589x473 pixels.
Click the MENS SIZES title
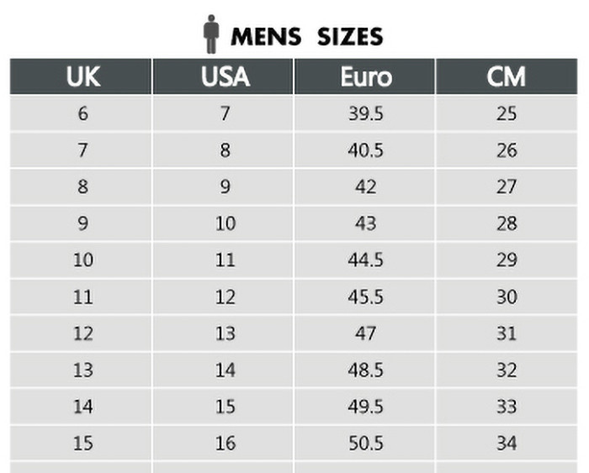click(x=307, y=37)
